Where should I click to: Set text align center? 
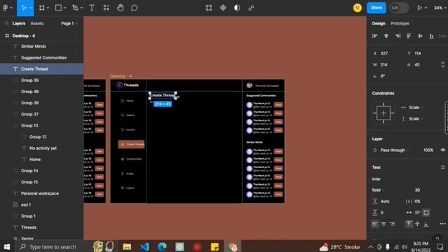pyautogui.click(x=384, y=224)
